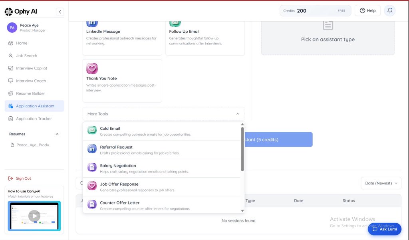Click the Interview Copilot sidebar icon
This screenshot has width=409, height=240.
(11, 68)
